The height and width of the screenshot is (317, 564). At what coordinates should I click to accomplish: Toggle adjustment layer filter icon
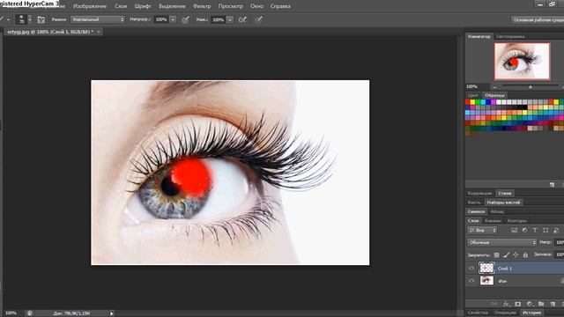coord(524,230)
